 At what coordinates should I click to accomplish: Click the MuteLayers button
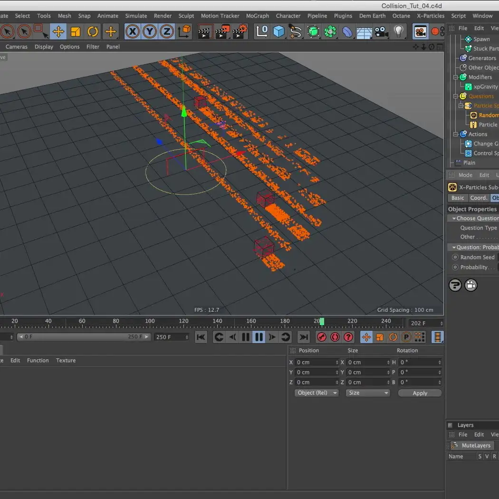pos(472,446)
